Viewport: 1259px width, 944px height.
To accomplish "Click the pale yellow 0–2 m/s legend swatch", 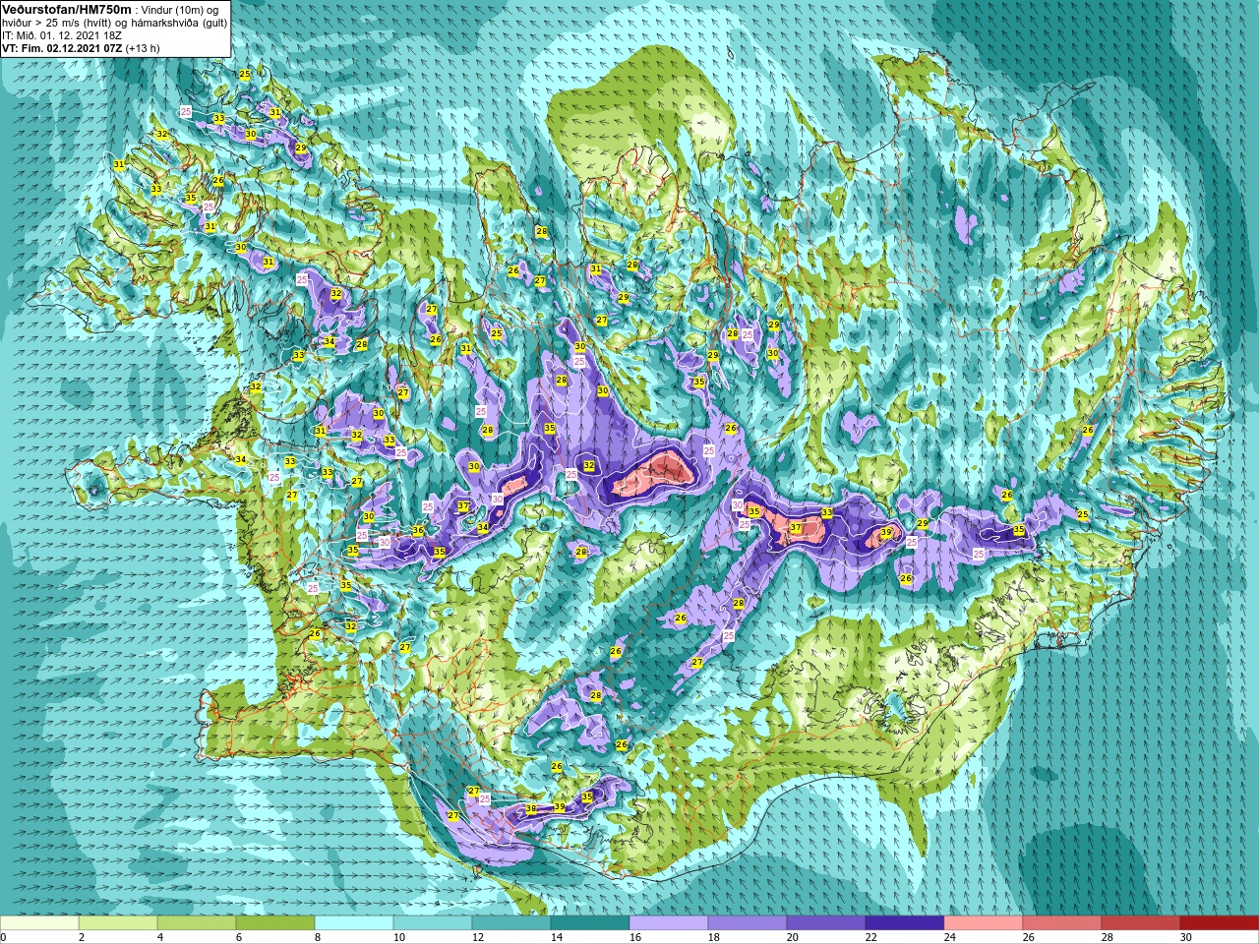I will pos(39,923).
